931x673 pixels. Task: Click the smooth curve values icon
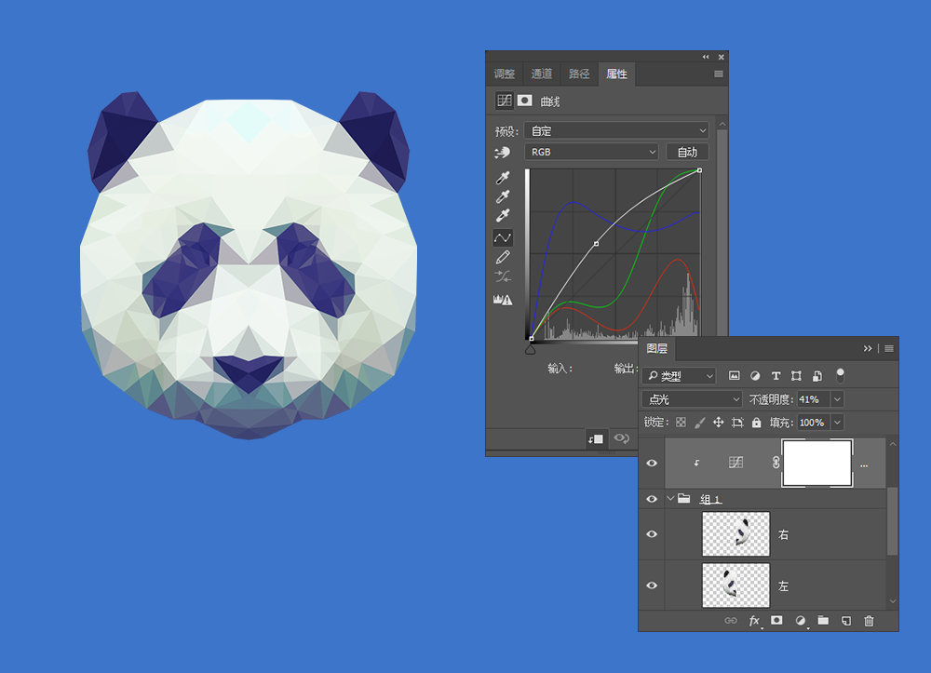pyautogui.click(x=503, y=277)
